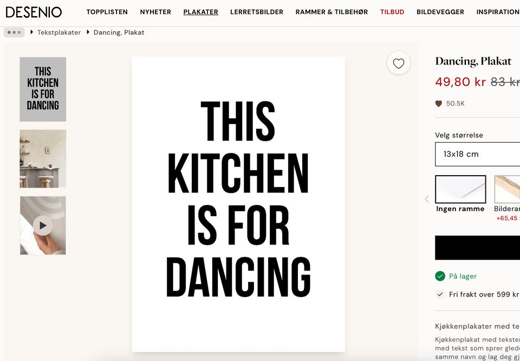
Task: Click the Velg størrelse label
Action: point(459,135)
